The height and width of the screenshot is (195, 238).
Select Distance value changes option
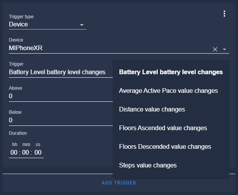click(x=152, y=109)
